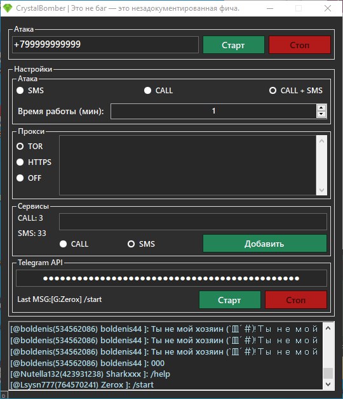Minimize the CrystalBomber window
This screenshot has width=343, height=399.
click(270, 8)
